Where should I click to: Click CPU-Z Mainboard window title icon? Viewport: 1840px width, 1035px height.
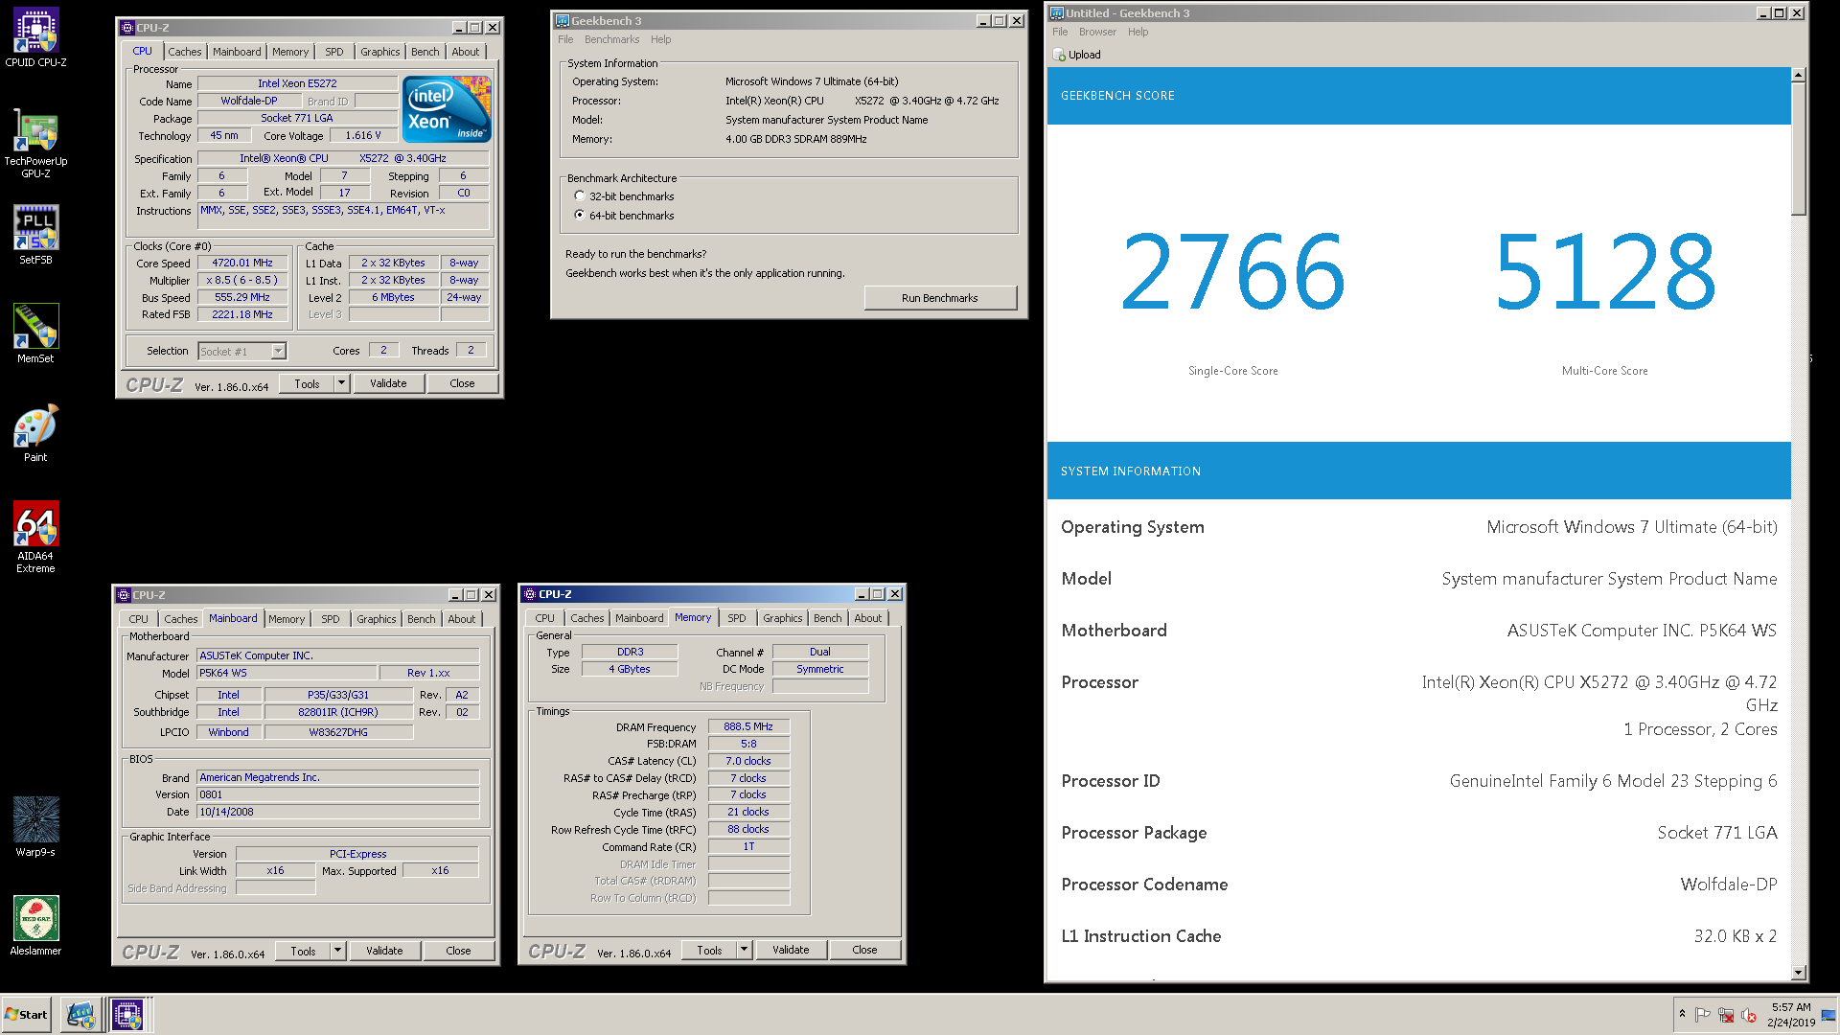tap(123, 595)
